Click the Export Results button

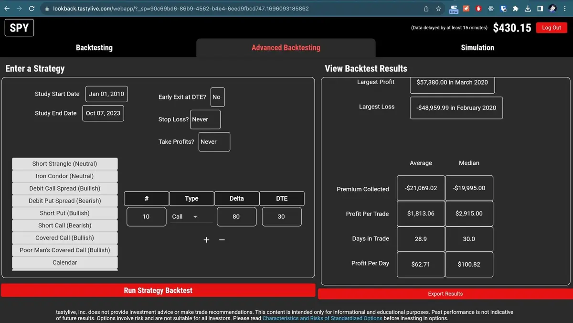[x=445, y=294]
